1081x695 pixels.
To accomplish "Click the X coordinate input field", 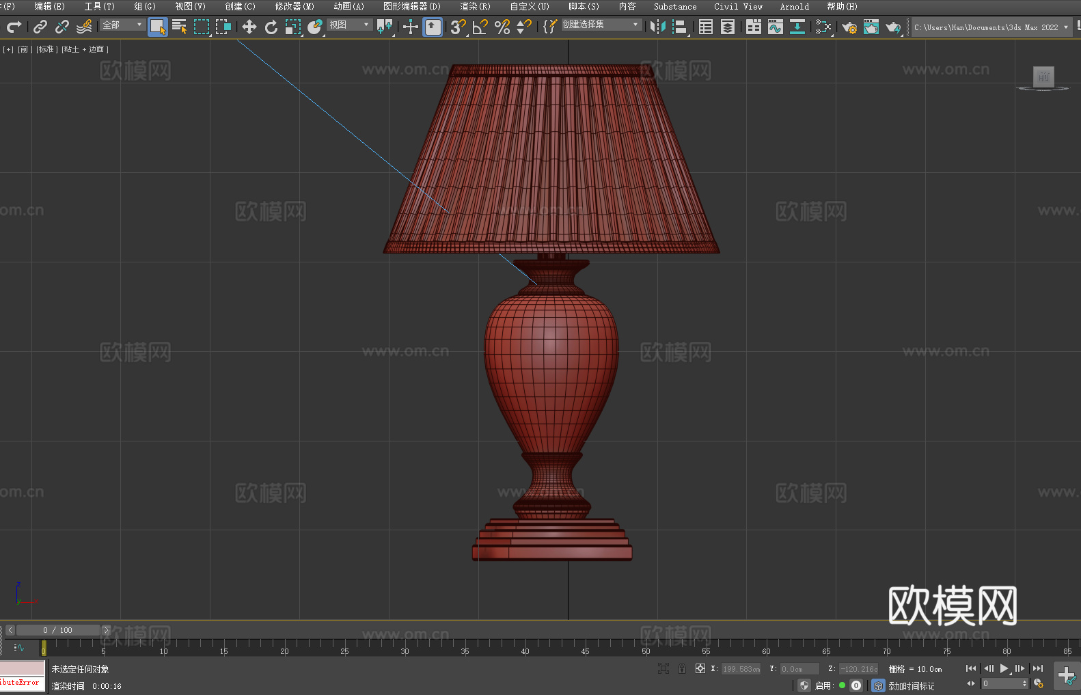I will pyautogui.click(x=741, y=669).
